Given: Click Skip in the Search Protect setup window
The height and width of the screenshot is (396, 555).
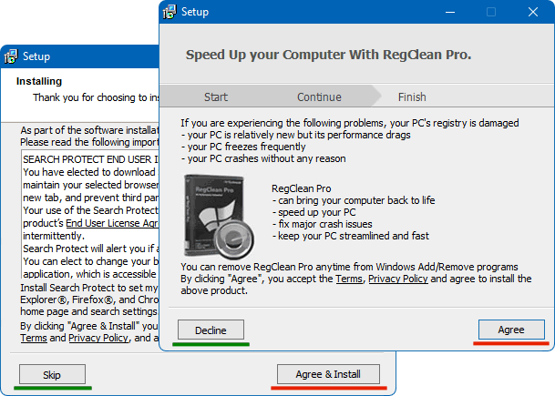Looking at the screenshot, I should tap(52, 374).
